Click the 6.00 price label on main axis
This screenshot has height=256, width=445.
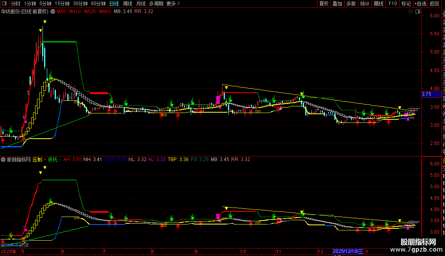coord(434,16)
